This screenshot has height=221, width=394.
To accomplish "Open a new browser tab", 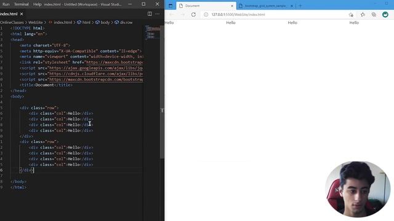I will [x=300, y=6].
